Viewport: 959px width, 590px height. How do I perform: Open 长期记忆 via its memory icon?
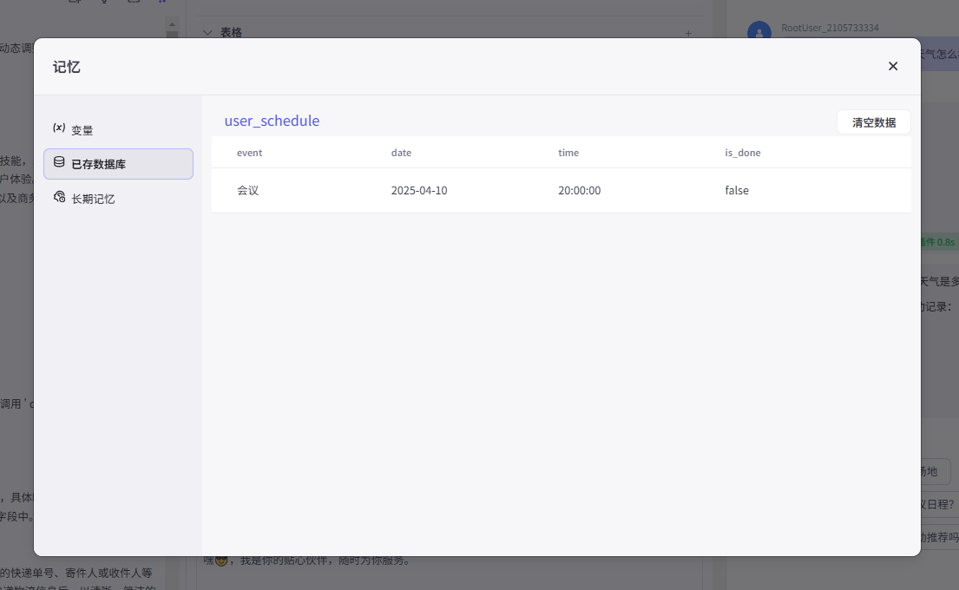(59, 198)
